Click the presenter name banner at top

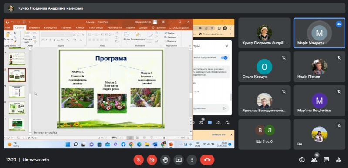coord(175,8)
